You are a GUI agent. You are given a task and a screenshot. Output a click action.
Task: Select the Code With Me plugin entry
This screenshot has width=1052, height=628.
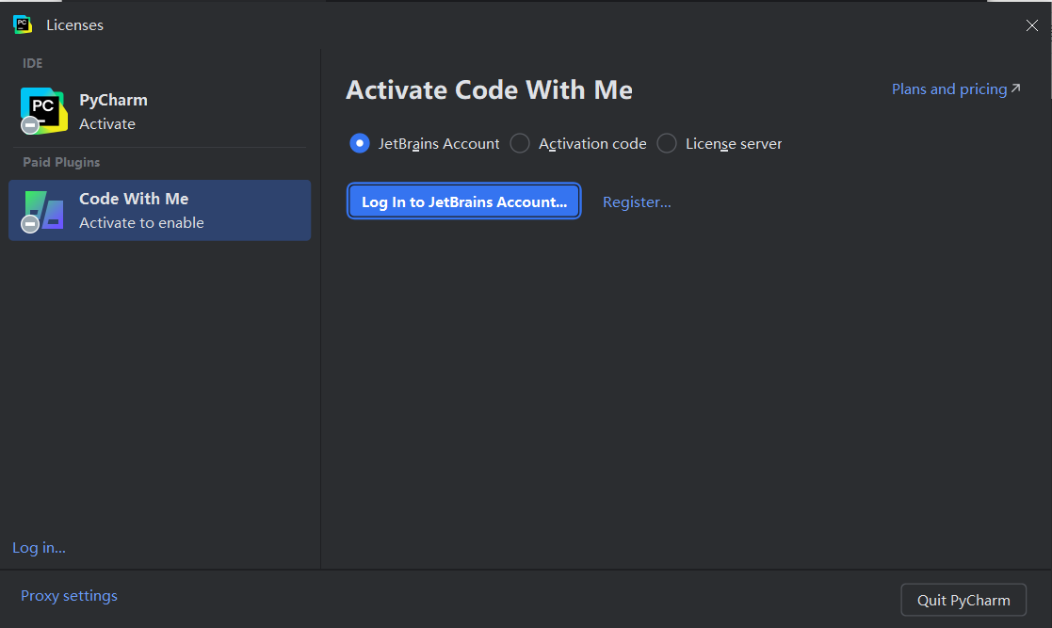tap(160, 210)
